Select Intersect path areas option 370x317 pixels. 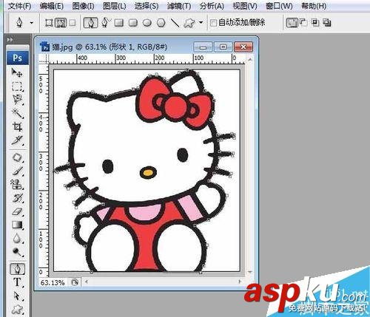pos(315,23)
